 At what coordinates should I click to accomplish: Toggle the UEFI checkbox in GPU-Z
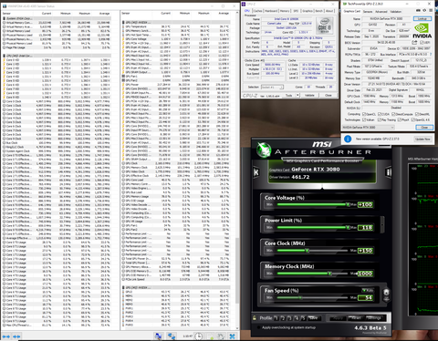pyautogui.click(x=420, y=43)
